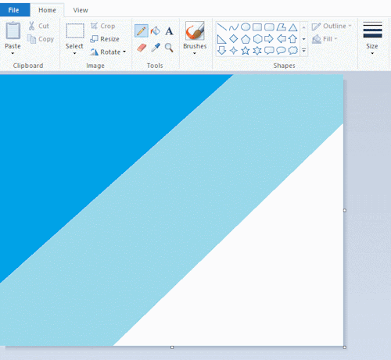
Task: Choose the Pentagon shape
Action: [x=246, y=39]
